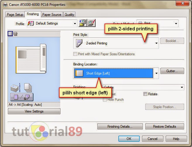Enable Print with Mixed Paper Sizes/Orientations
This screenshot has height=147, width=192.
pos(75,54)
